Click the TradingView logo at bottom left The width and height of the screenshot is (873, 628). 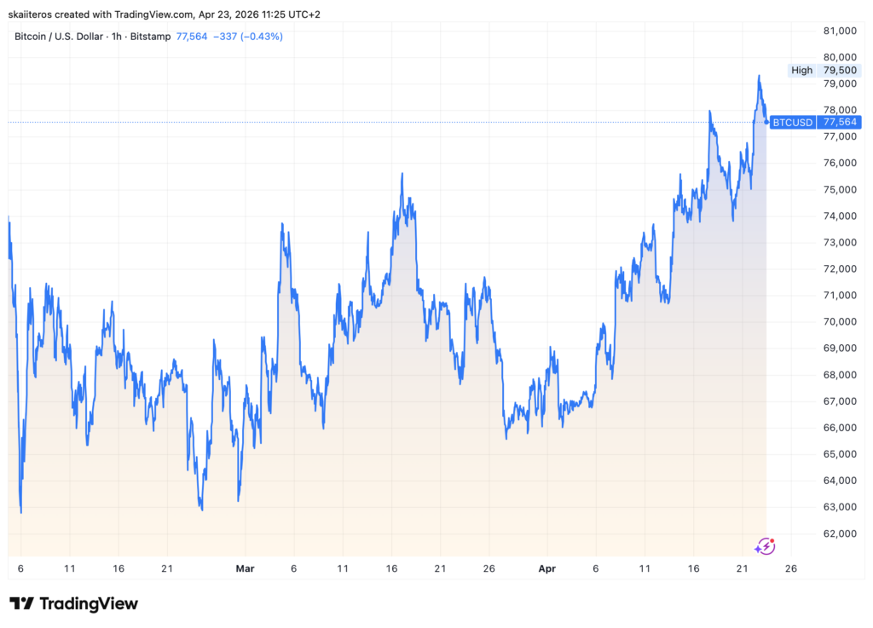click(x=72, y=603)
